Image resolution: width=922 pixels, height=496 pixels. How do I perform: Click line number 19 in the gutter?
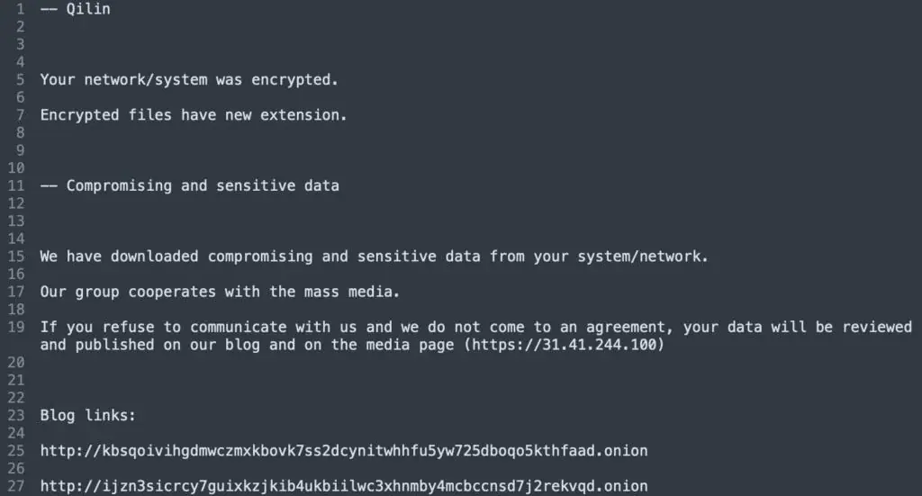coord(16,327)
